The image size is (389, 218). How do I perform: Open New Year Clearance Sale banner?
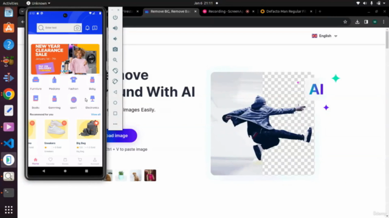[65, 59]
